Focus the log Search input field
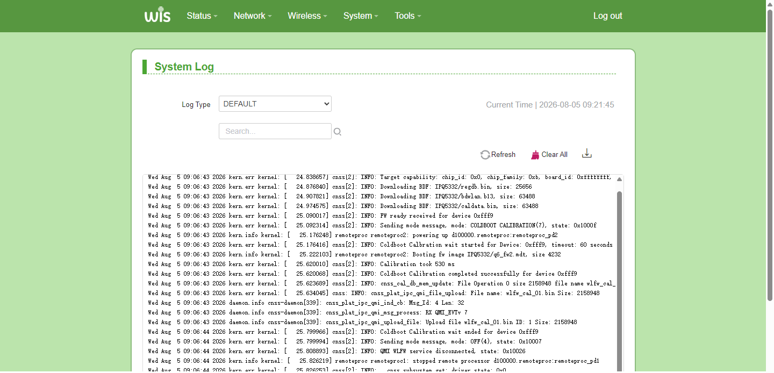 (x=275, y=131)
